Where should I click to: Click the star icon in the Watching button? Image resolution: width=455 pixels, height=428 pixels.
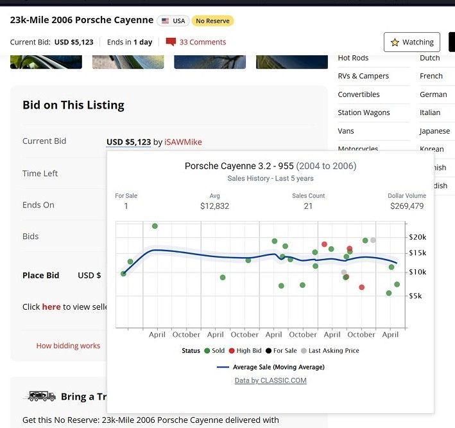[395, 42]
